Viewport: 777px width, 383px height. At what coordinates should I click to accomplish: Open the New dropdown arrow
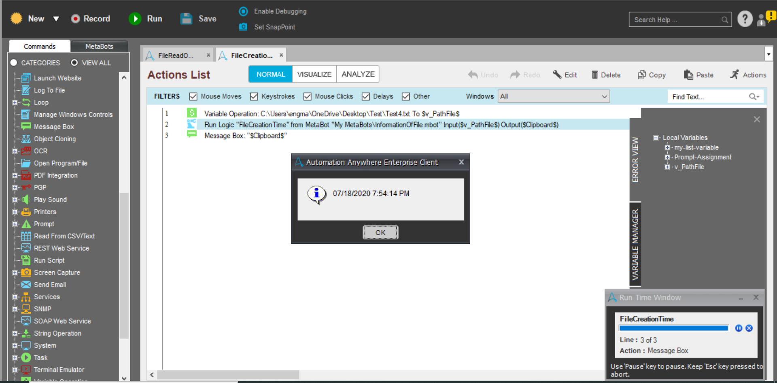tap(56, 19)
